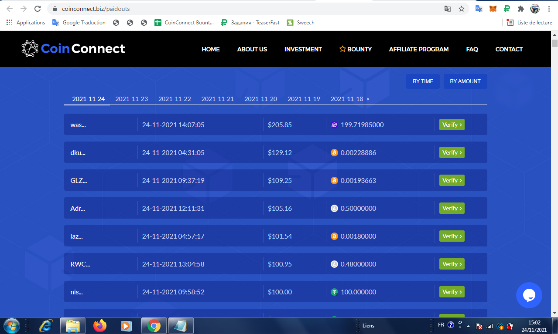558x334 pixels.
Task: Click Verify for the $105.16 Litecoin payout
Action: [452, 208]
